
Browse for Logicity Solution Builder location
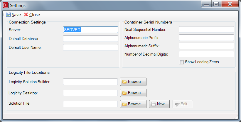click(133, 81)
